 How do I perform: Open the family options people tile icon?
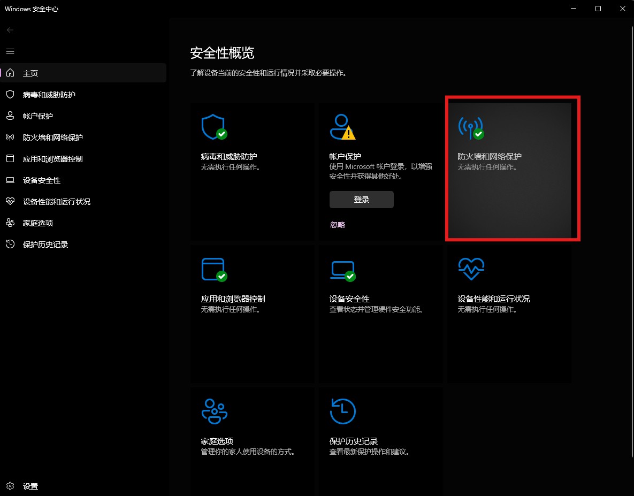[214, 411]
